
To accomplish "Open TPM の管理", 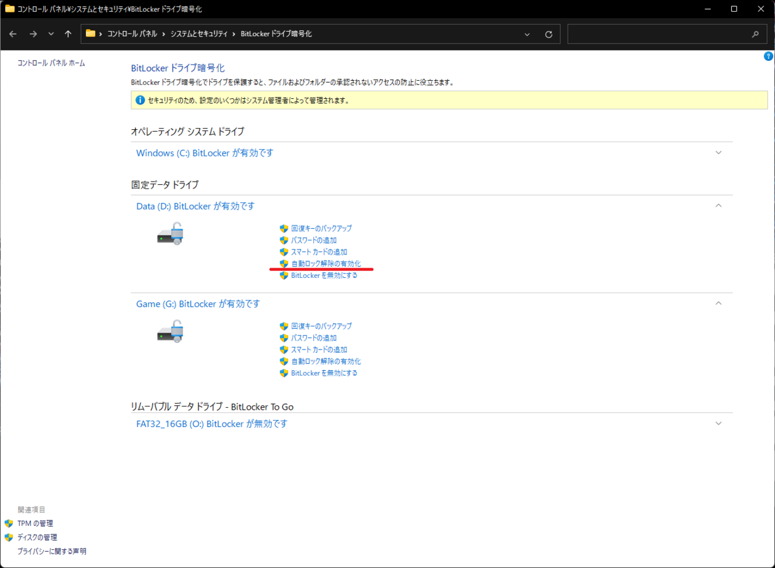I will tap(35, 523).
